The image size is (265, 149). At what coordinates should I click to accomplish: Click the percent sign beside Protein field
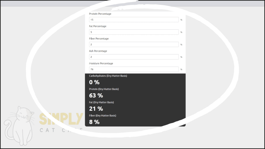(181, 20)
